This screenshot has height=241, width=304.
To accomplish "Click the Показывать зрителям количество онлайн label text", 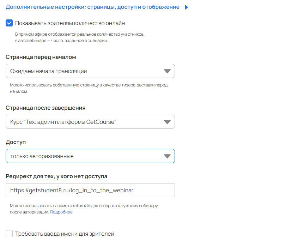I will point(70,23).
